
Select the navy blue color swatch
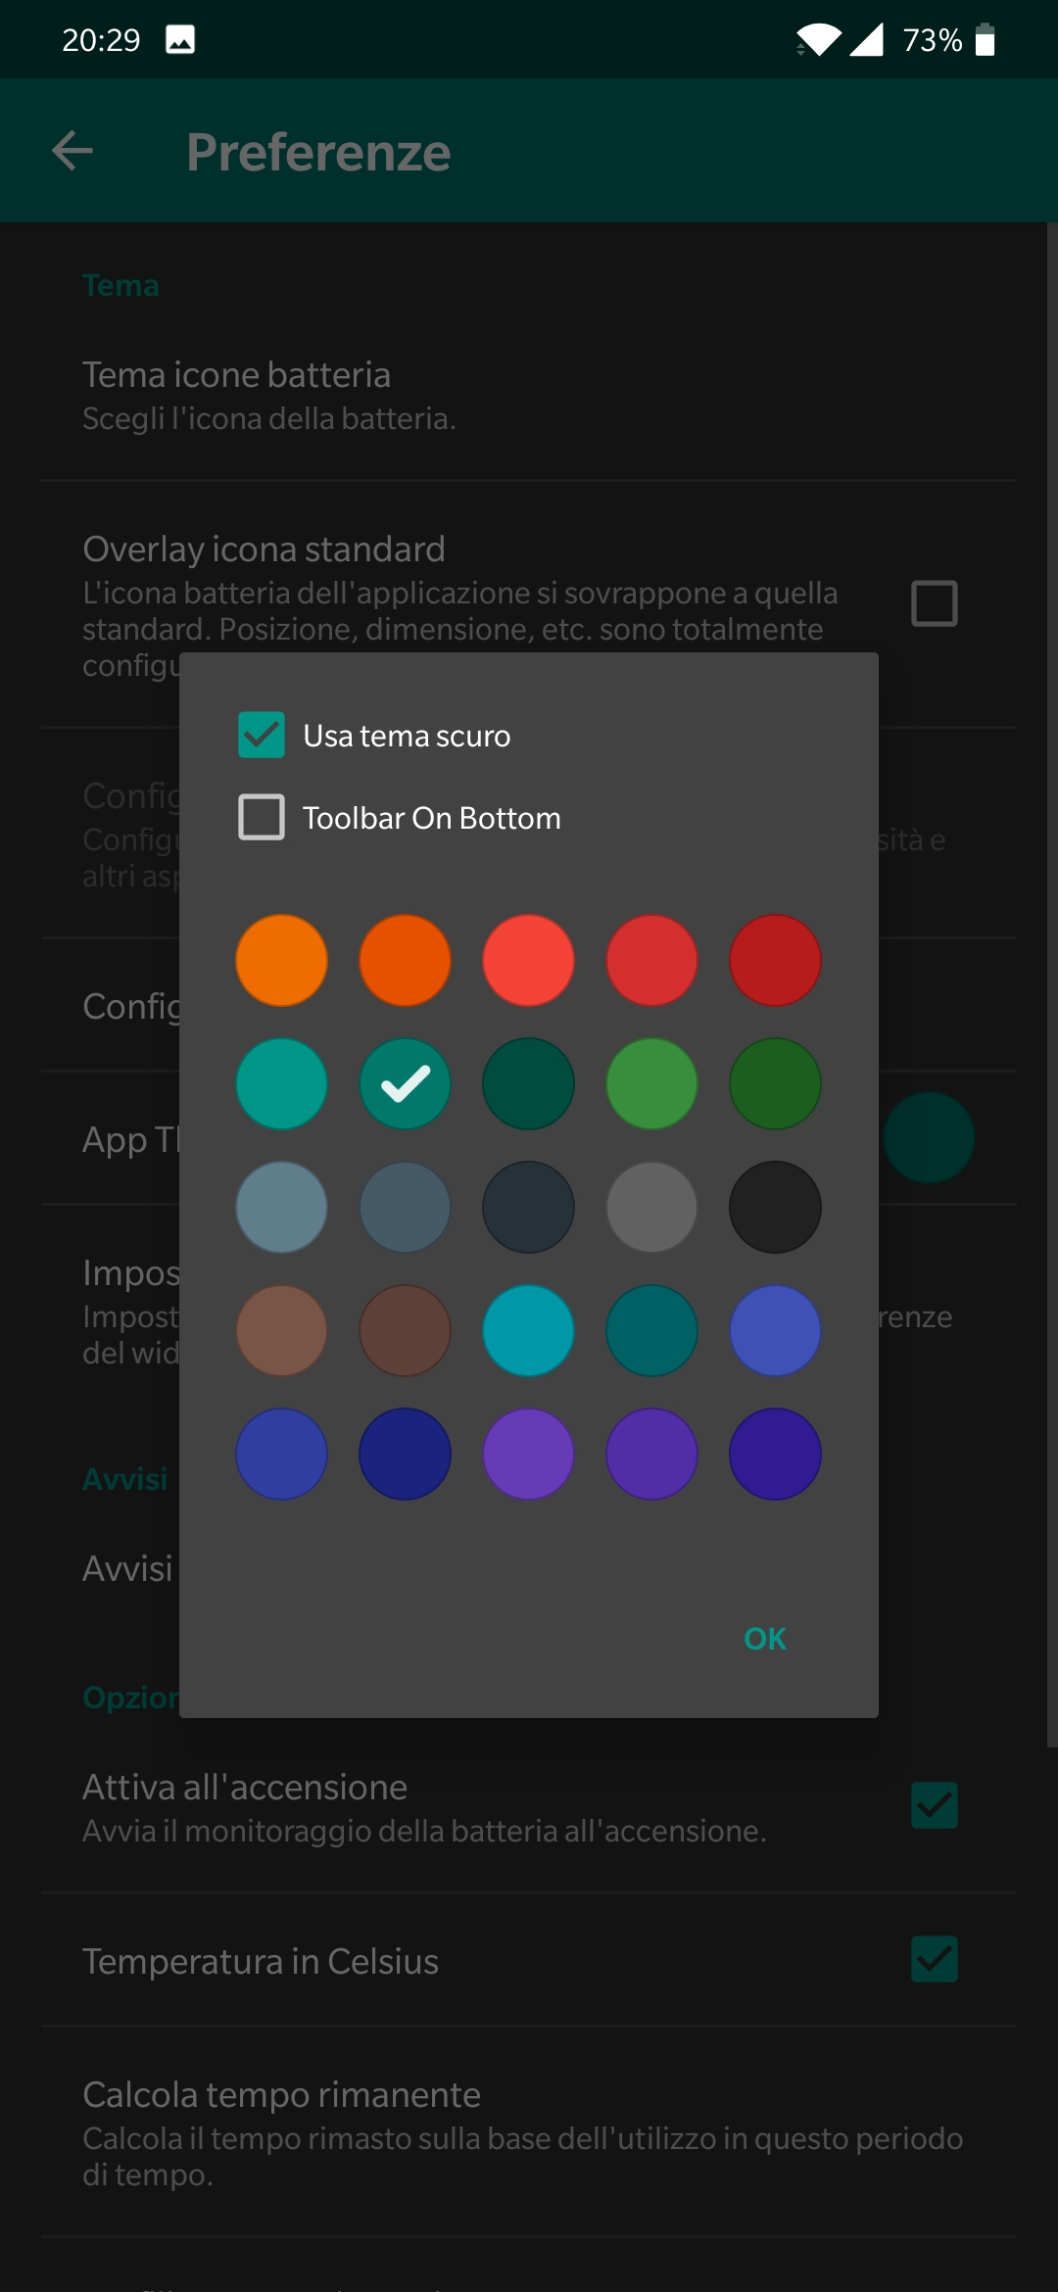click(x=406, y=1455)
